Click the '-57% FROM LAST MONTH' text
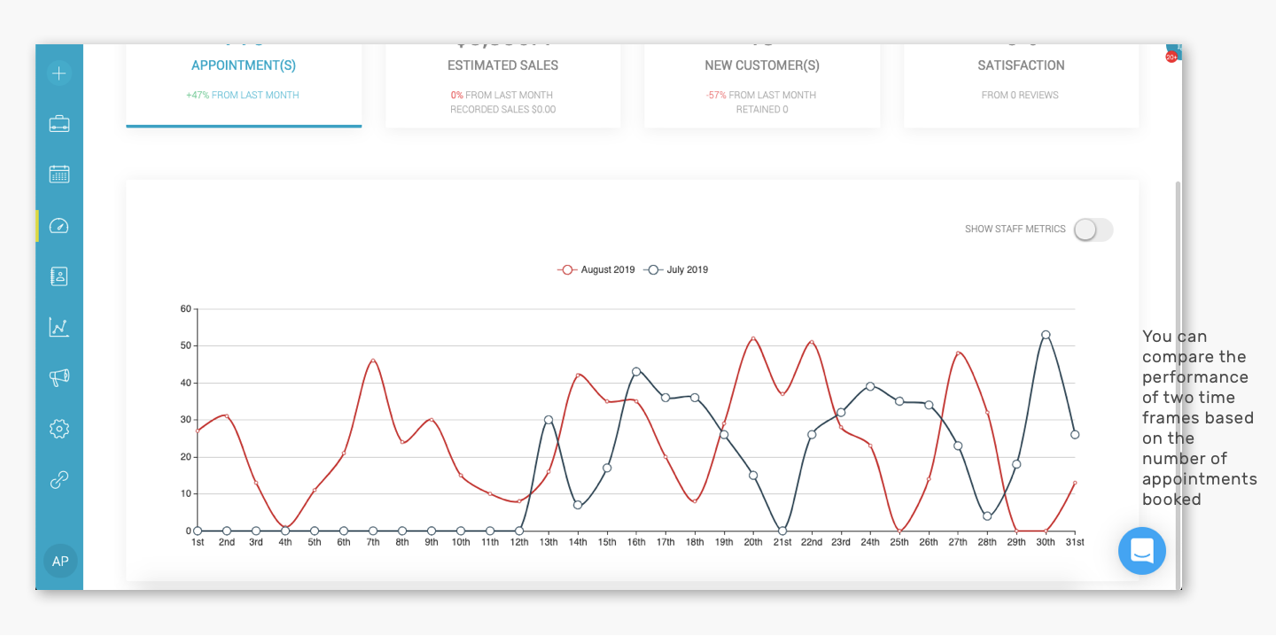This screenshot has width=1276, height=636. point(761,95)
